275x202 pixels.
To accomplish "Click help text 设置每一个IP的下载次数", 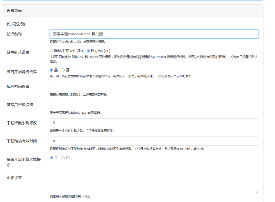I will (82, 130).
